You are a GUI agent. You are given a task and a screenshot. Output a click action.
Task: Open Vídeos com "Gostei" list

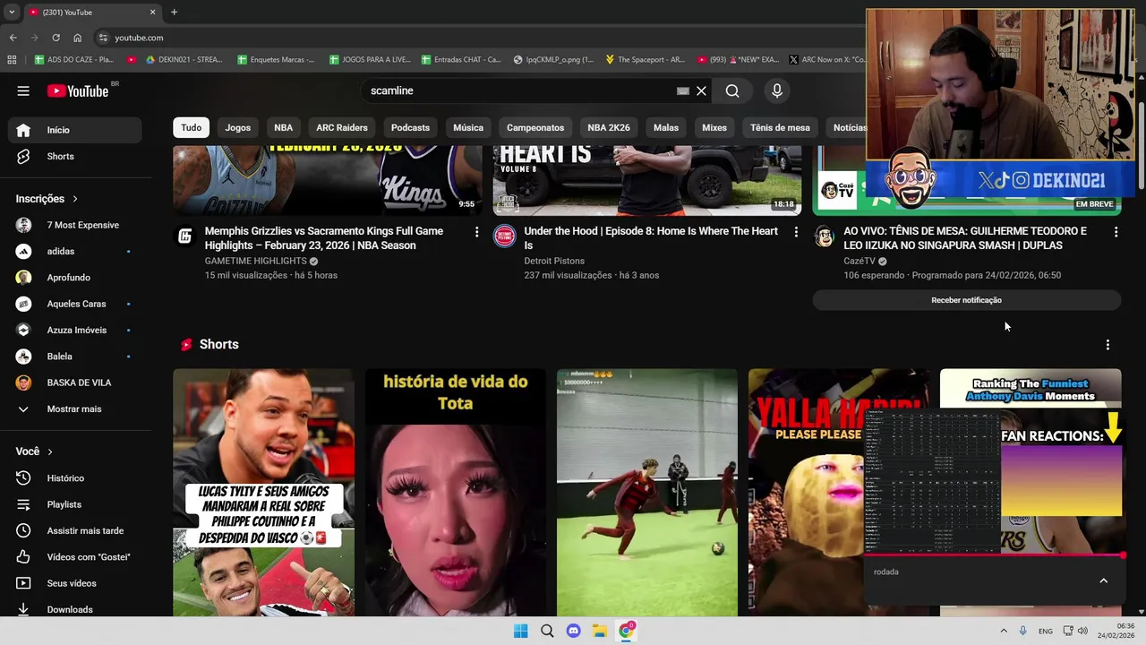pos(75,557)
